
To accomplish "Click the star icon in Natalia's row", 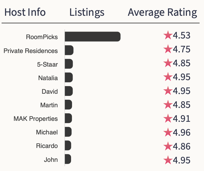I will coord(168,77).
